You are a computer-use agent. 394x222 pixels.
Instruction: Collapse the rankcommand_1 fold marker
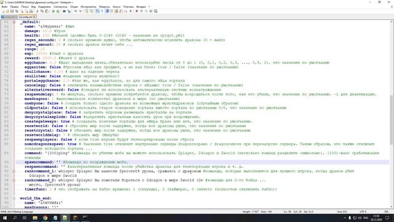click(x=14, y=171)
